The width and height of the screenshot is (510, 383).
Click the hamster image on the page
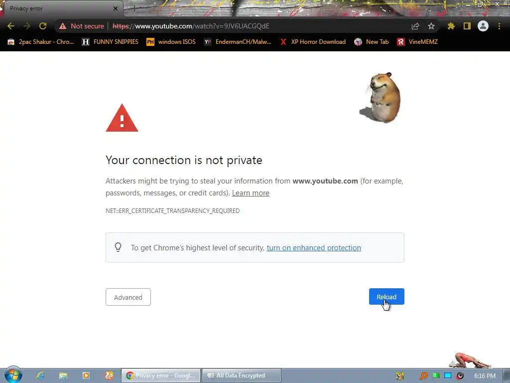(x=381, y=97)
